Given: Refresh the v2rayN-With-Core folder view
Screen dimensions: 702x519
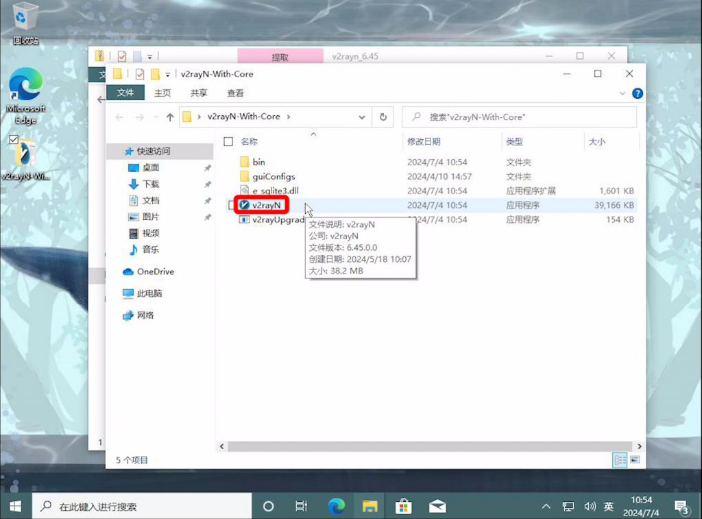Looking at the screenshot, I should [383, 117].
